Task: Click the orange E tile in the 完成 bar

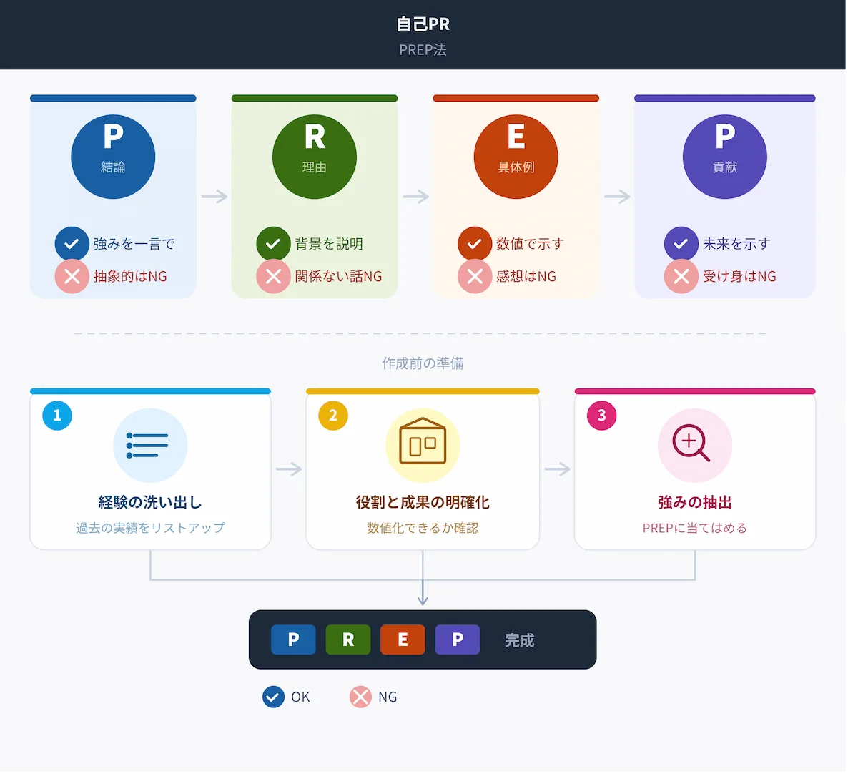Action: (403, 640)
